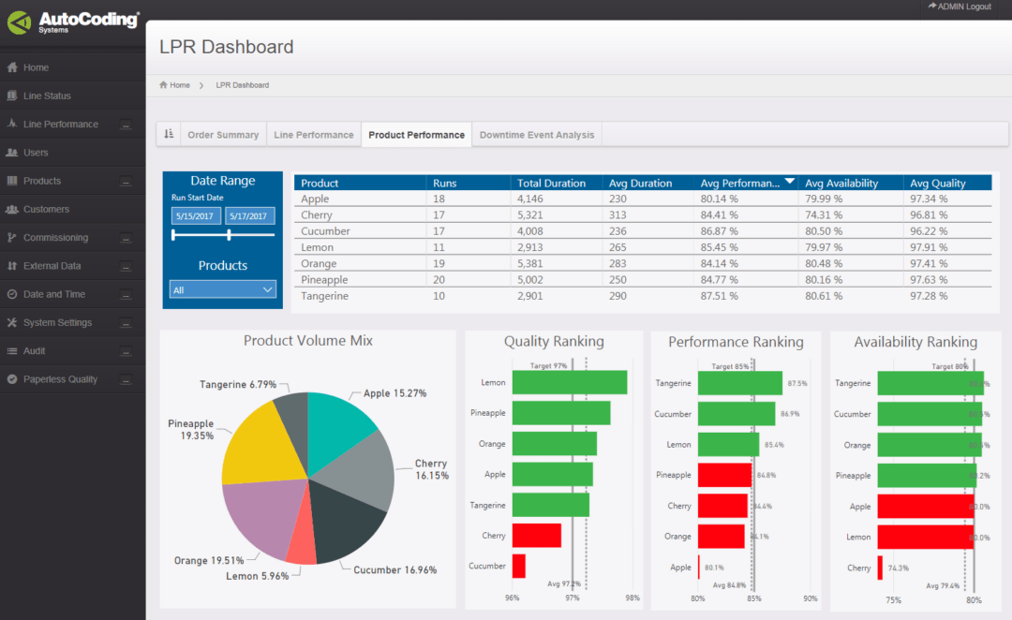Click Tangerine bar in Performance Ranking
The image size is (1012, 620).
(739, 383)
